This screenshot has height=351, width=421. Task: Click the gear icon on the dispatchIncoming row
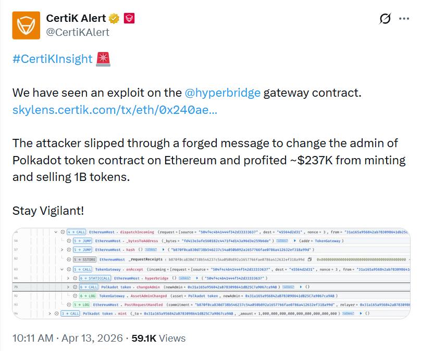pos(61,231)
